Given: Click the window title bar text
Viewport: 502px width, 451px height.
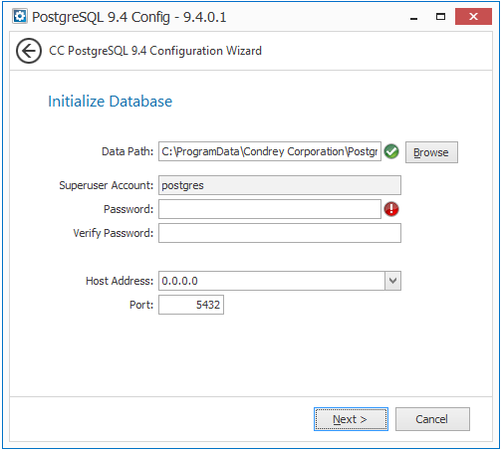Looking at the screenshot, I should 129,17.
